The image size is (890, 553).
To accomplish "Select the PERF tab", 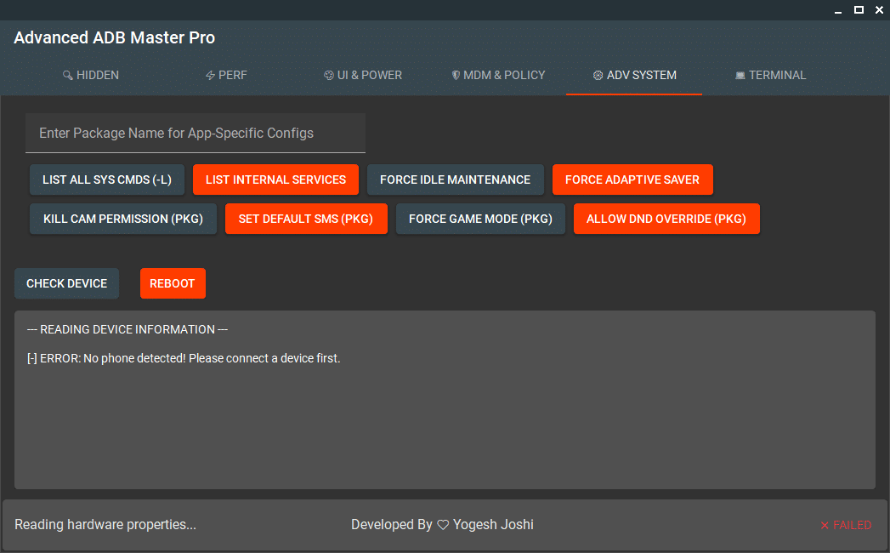I will point(227,75).
